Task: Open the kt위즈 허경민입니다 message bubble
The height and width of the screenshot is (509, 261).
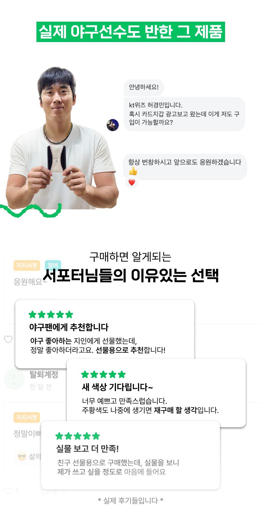Action: (184, 114)
